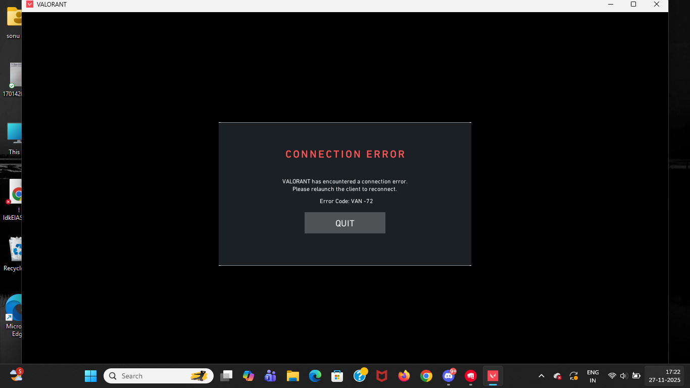Open the ENG IN language switcher
The width and height of the screenshot is (690, 388).
pos(593,376)
